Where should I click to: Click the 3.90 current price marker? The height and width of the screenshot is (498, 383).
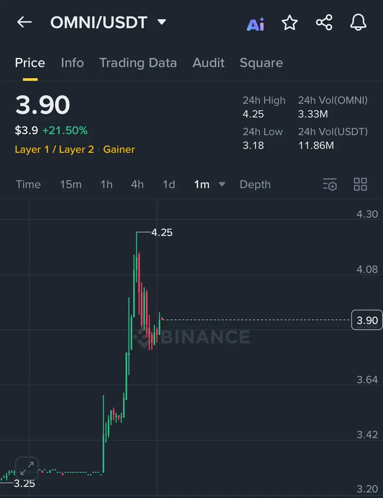(x=367, y=320)
